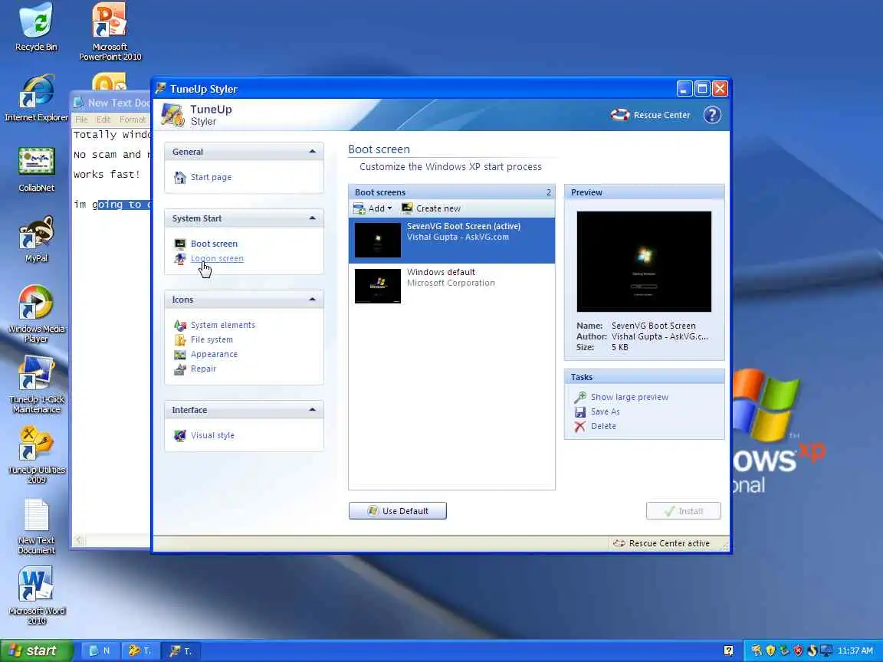883x662 pixels.
Task: Open Windows Media Player desktop shortcut
Action: [36, 313]
